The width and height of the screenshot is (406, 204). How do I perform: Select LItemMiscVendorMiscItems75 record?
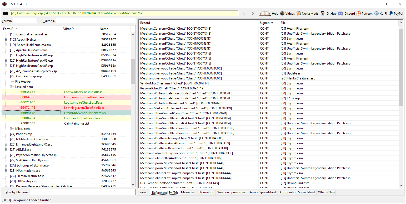point(66,113)
